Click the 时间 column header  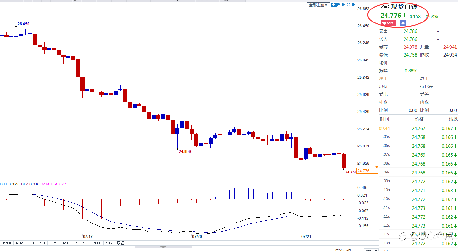coord(385,119)
